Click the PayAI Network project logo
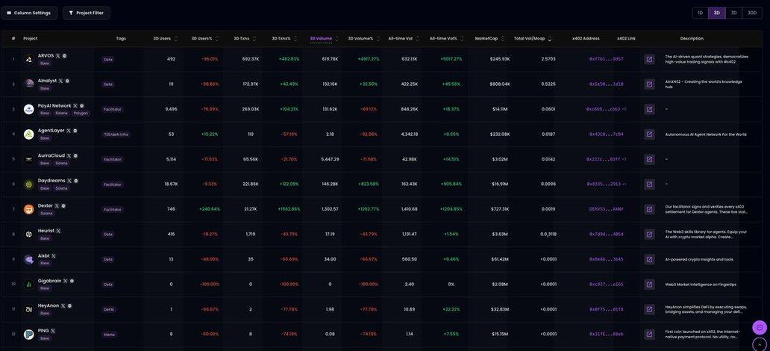This screenshot has width=770, height=351. (x=28, y=109)
